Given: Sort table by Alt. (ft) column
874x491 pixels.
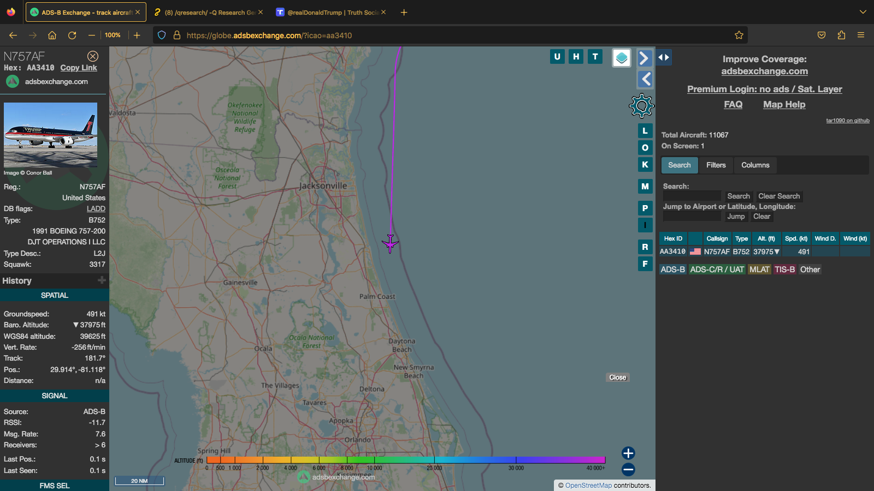Looking at the screenshot, I should [x=766, y=238].
